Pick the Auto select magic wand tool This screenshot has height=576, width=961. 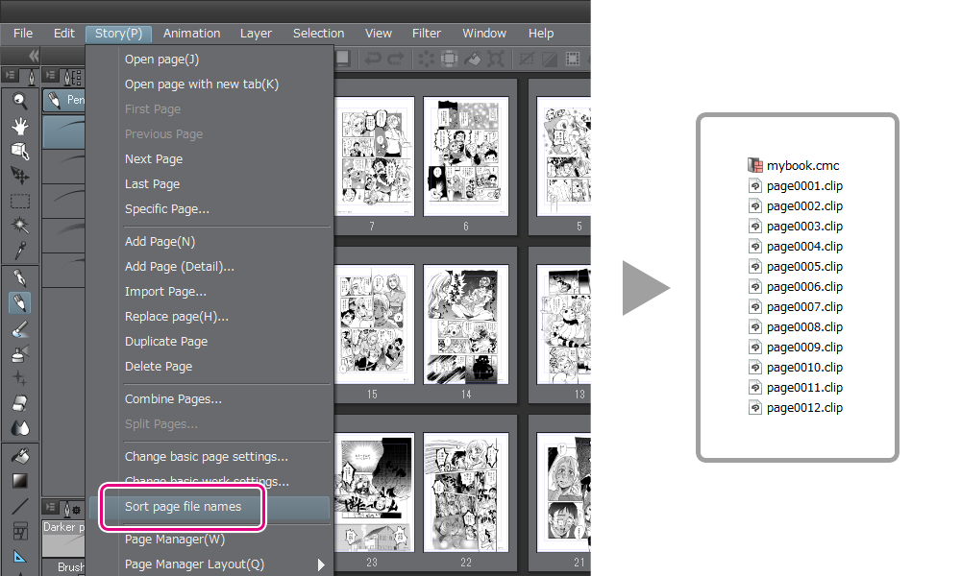19,226
